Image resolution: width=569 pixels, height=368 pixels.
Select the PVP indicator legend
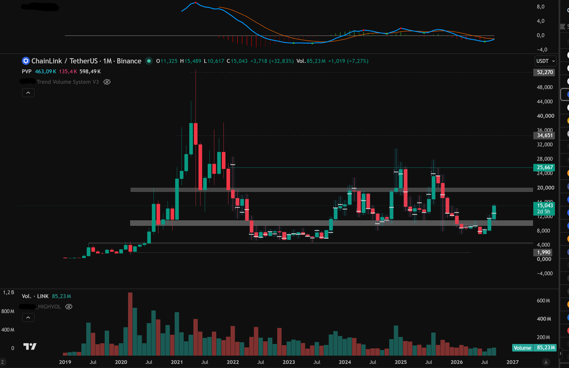(27, 72)
